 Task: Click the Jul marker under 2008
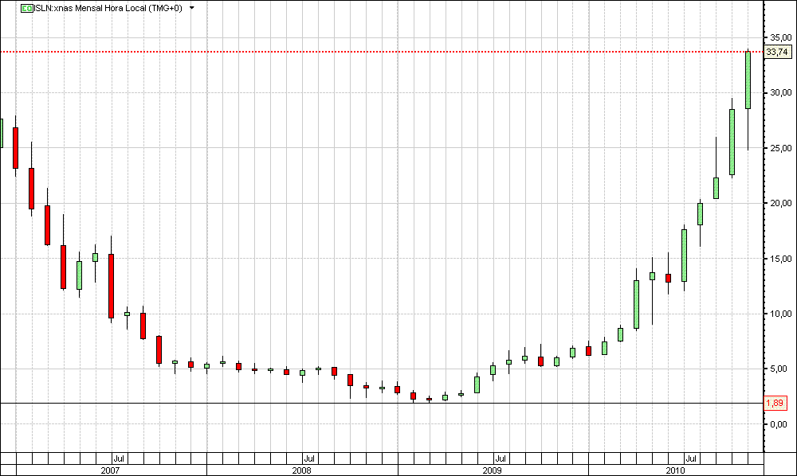[x=309, y=458]
